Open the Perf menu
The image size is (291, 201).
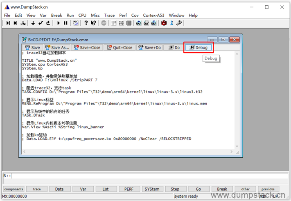pos(123,15)
